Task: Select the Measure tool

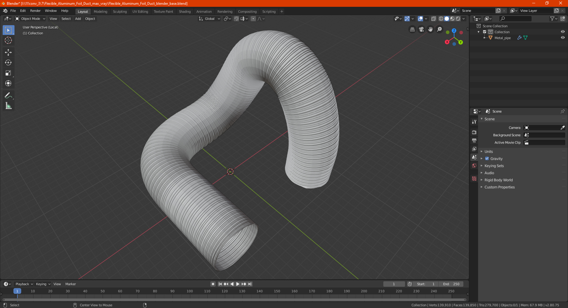Action: [x=8, y=106]
